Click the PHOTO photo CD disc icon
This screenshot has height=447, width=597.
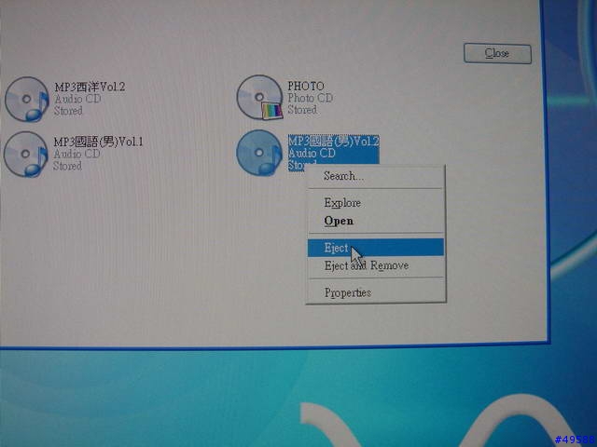[259, 97]
